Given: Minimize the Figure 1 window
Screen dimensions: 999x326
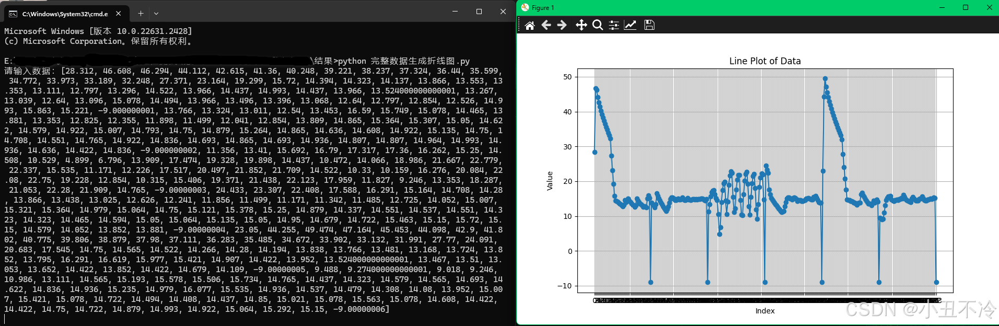Looking at the screenshot, I should 942,7.
